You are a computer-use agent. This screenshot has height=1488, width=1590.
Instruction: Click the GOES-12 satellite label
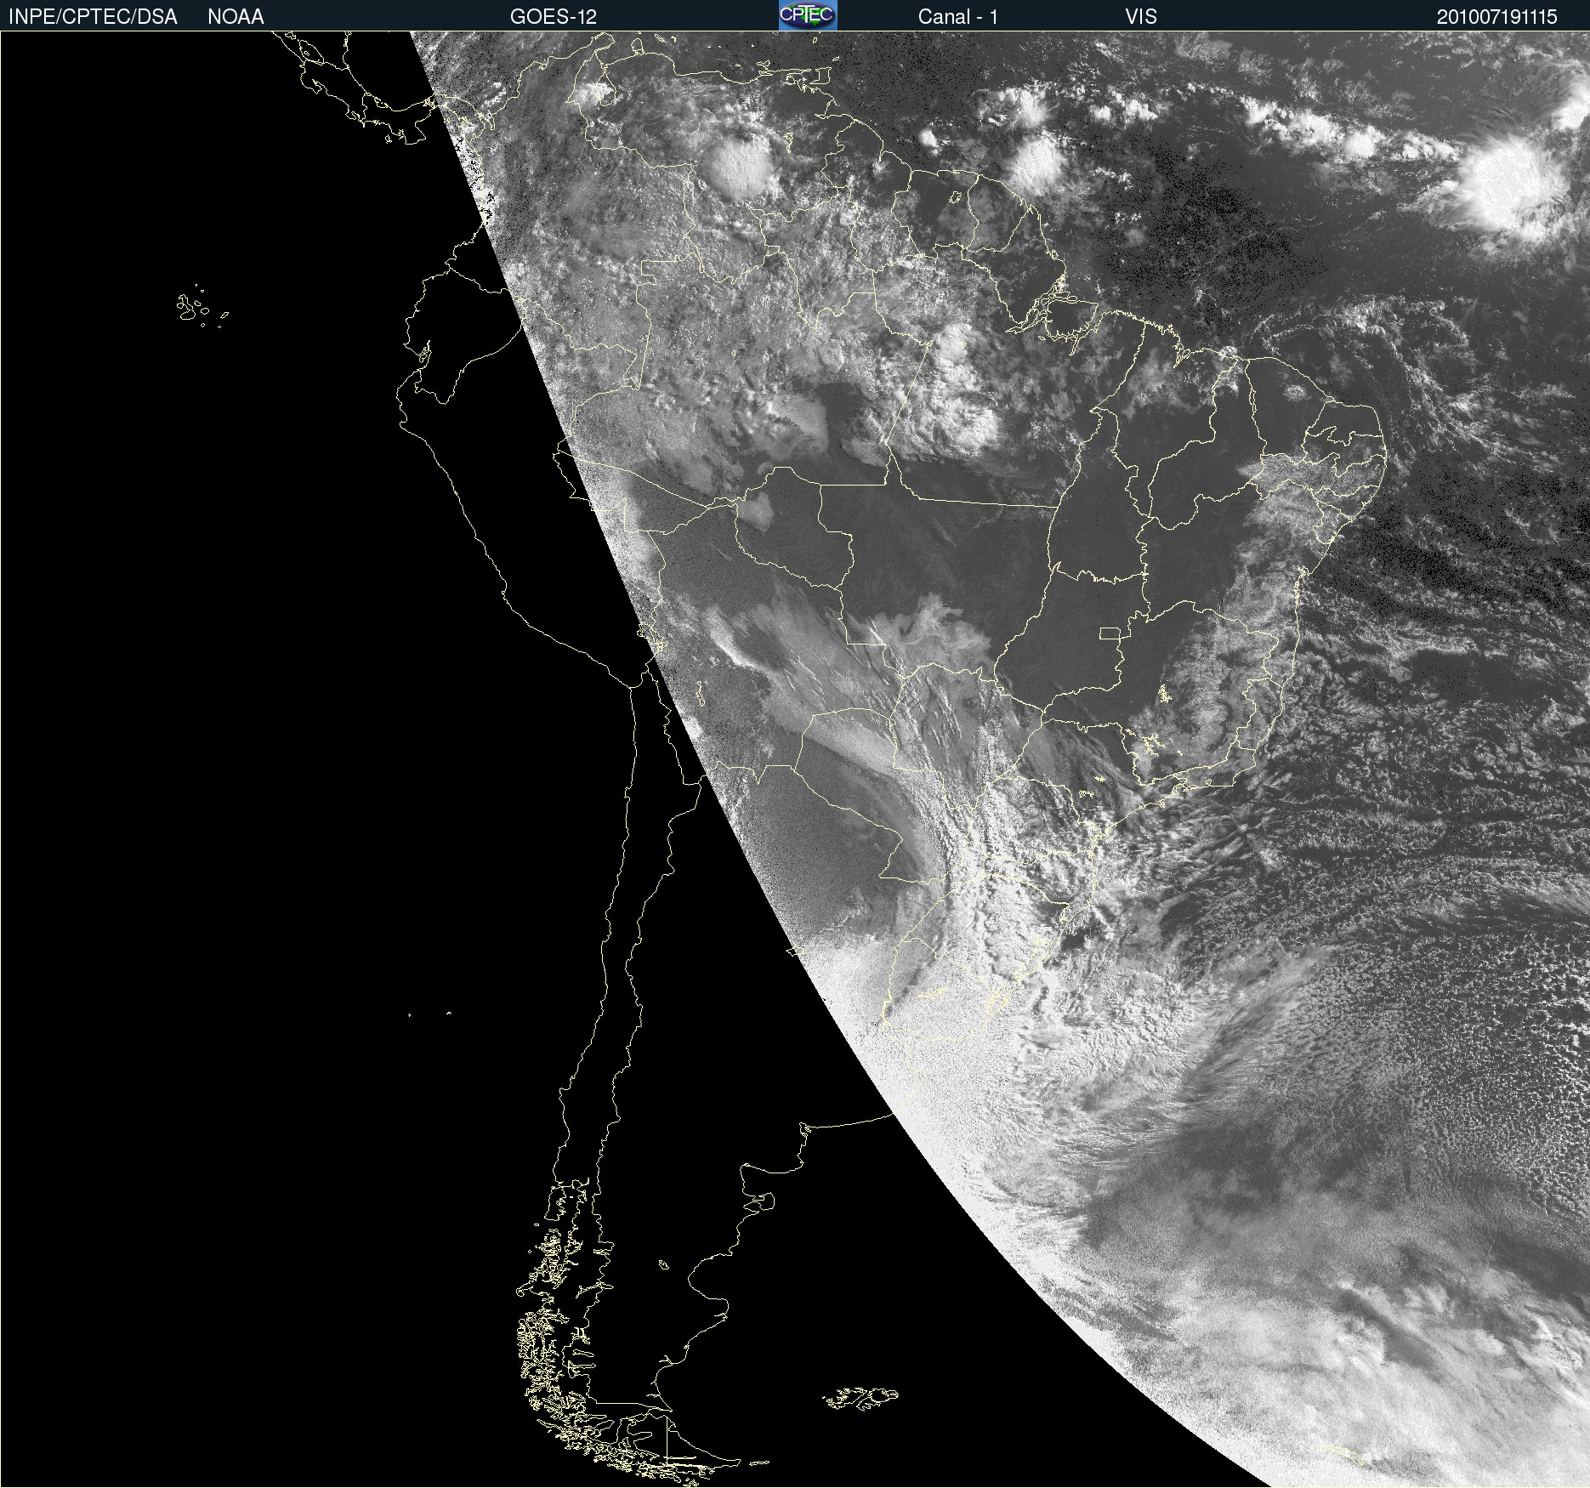[554, 17]
